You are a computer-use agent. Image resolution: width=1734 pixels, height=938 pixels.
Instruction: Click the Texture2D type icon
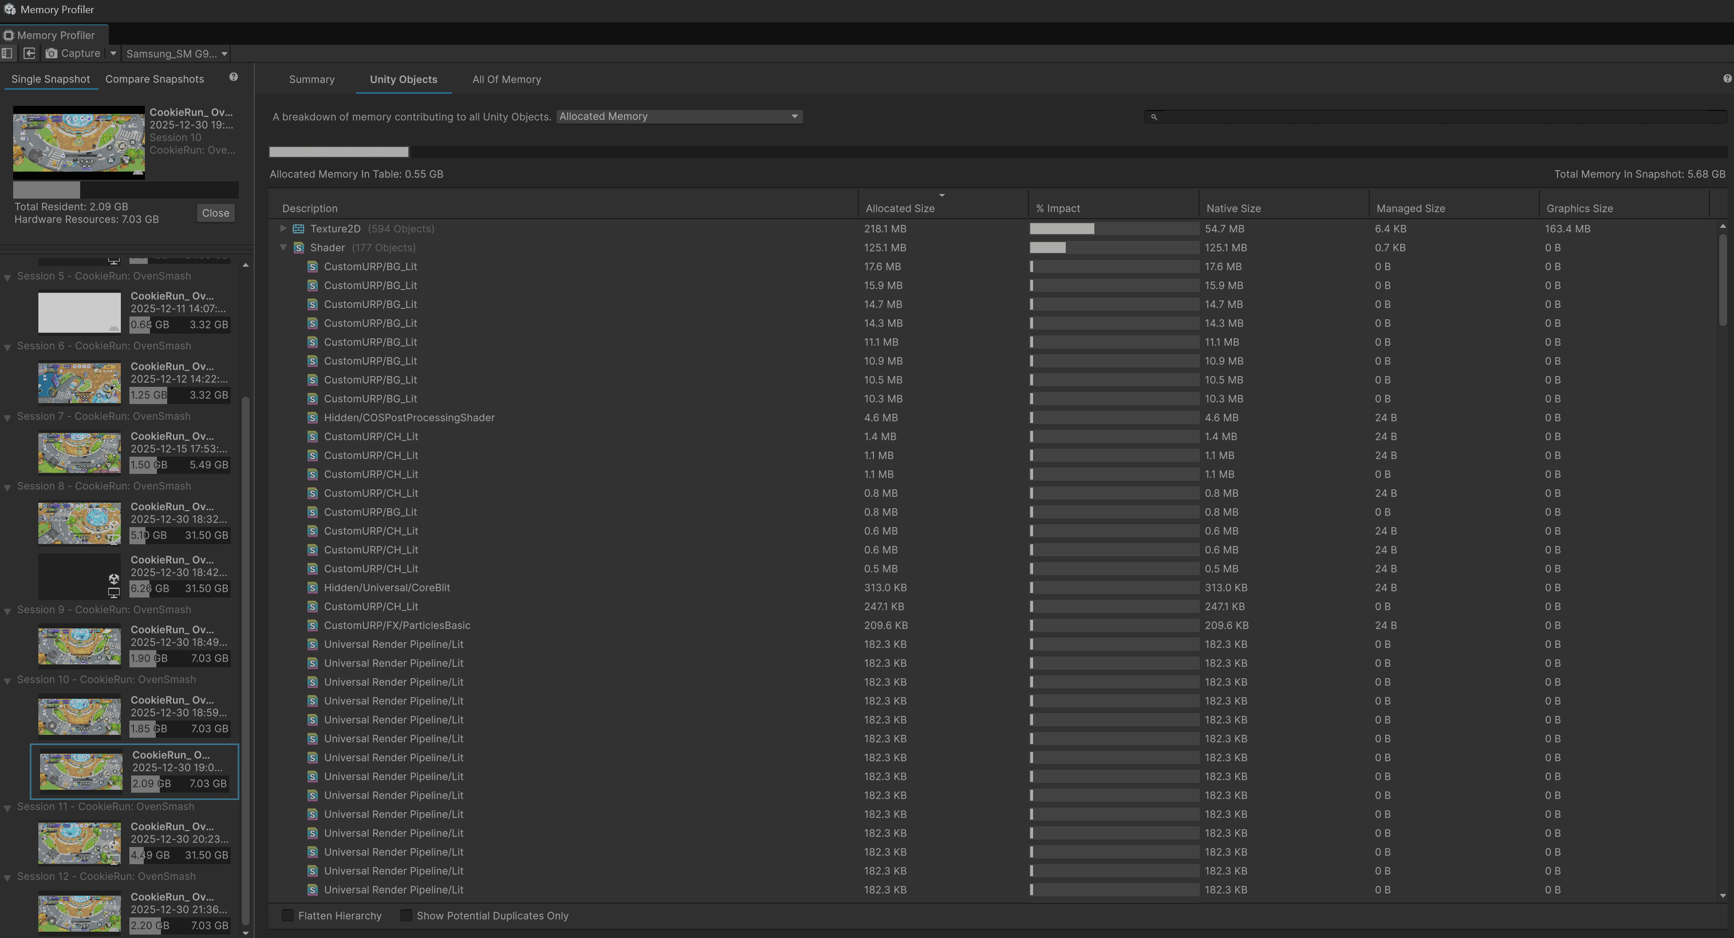click(299, 229)
